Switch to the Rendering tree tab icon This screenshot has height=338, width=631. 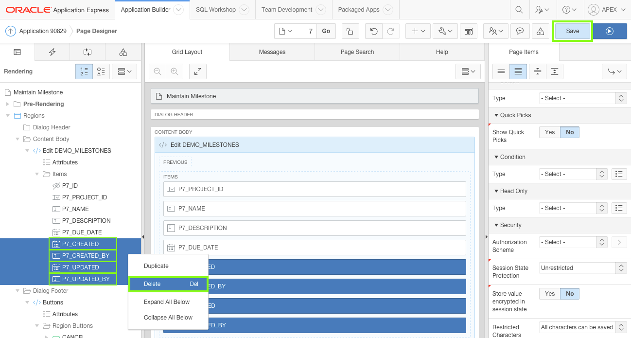(x=17, y=52)
